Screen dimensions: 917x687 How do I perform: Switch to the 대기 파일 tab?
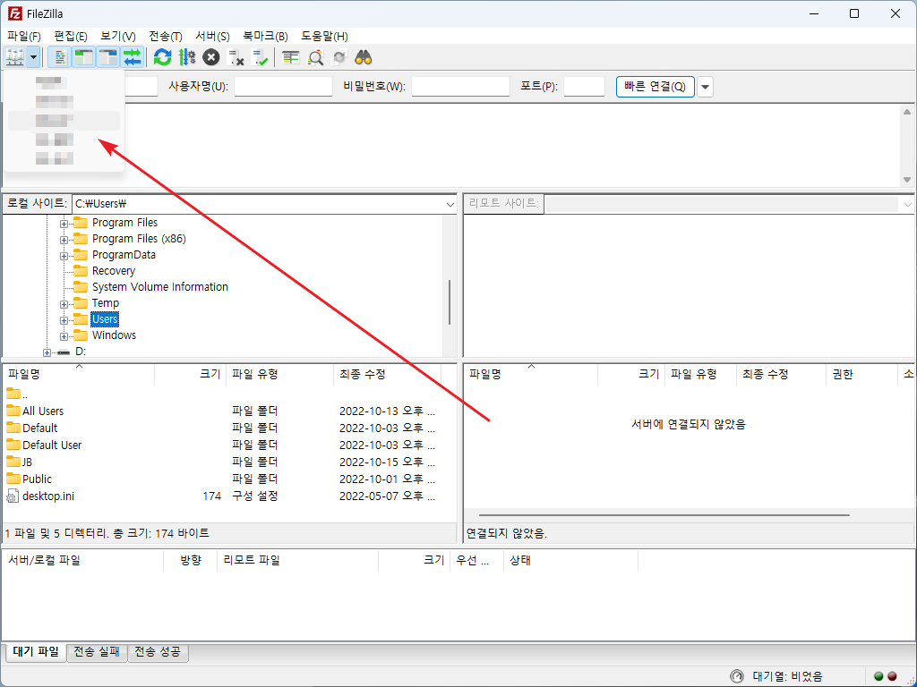pos(36,651)
